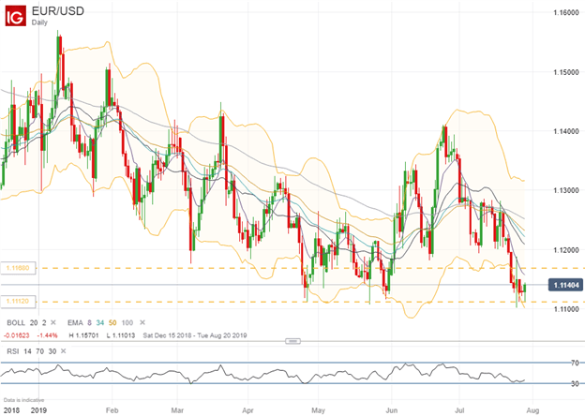Click the 2018 label on time axis

tap(11, 410)
